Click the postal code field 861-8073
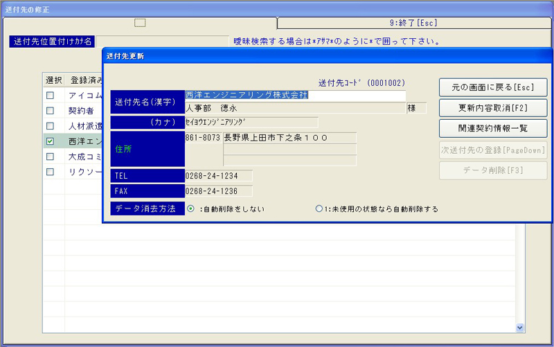 pos(202,138)
